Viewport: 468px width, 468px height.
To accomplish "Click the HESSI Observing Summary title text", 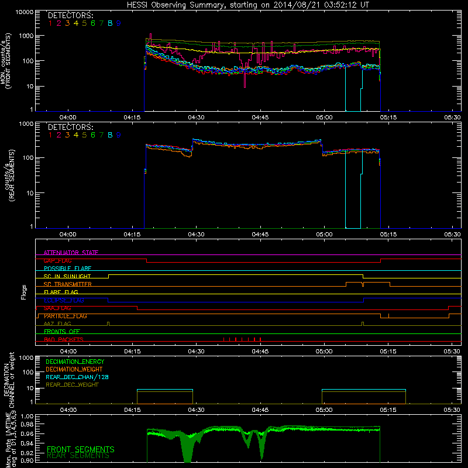I will pyautogui.click(x=247, y=5).
